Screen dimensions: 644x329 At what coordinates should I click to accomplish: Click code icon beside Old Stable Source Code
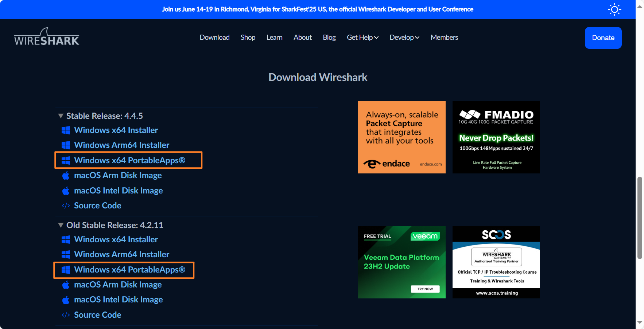click(x=66, y=315)
